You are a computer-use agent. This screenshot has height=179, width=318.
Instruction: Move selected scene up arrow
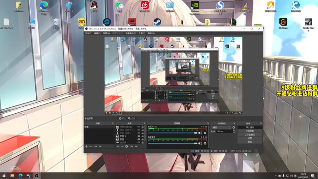[96, 146]
